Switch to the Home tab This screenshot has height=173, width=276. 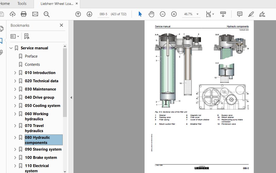(x=5, y=4)
